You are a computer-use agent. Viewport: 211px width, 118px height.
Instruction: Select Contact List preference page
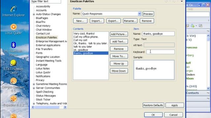(43, 33)
